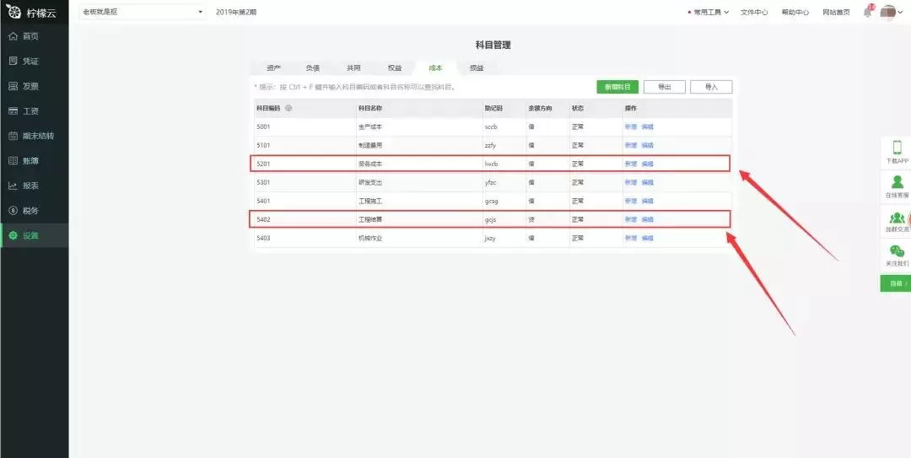Open 首页 home in the sidebar
This screenshot has height=458, width=911.
35,36
